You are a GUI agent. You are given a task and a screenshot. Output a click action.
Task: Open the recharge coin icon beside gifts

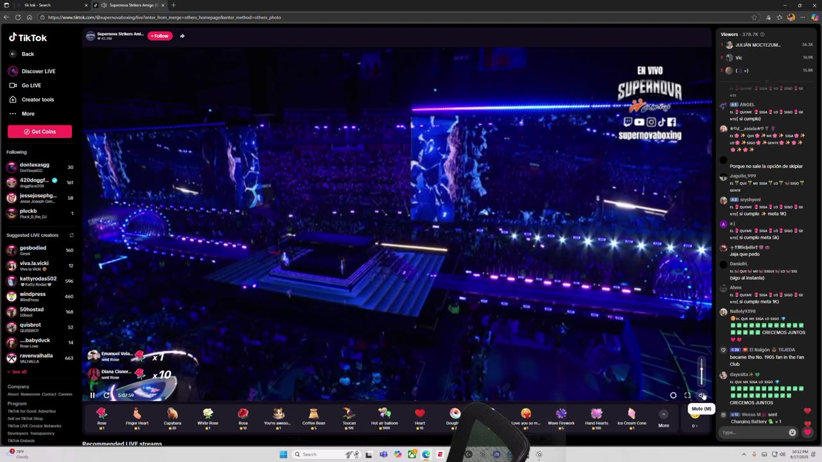[x=695, y=415]
